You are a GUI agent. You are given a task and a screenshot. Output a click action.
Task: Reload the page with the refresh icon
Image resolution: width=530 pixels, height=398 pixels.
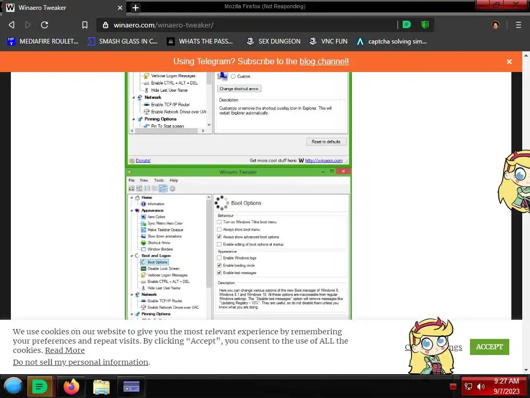click(x=45, y=25)
